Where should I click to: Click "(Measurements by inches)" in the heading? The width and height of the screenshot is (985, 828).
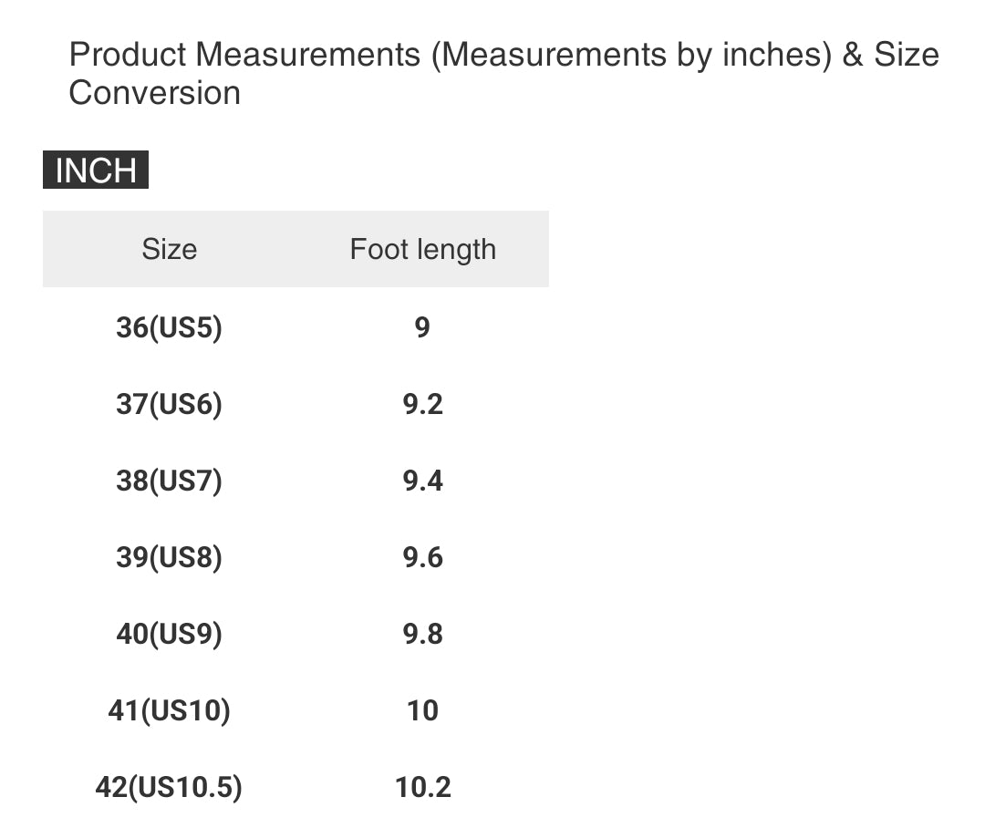pos(630,56)
